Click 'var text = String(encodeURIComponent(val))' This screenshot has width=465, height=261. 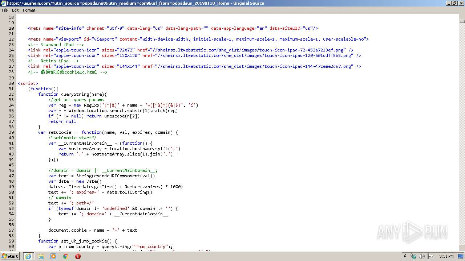(x=102, y=176)
